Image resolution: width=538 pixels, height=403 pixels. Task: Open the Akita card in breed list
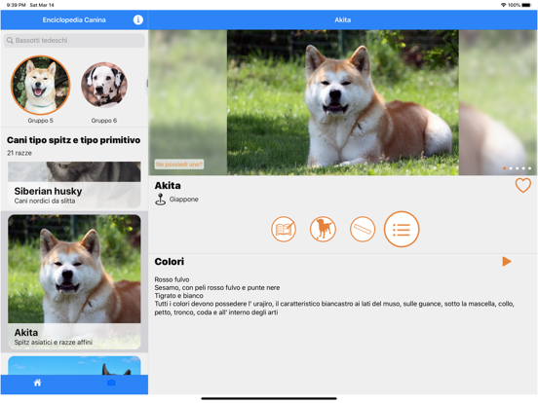click(x=74, y=282)
